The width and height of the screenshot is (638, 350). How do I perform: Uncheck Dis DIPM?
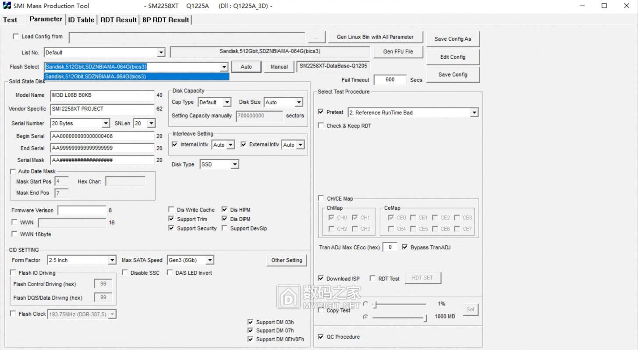tap(225, 219)
